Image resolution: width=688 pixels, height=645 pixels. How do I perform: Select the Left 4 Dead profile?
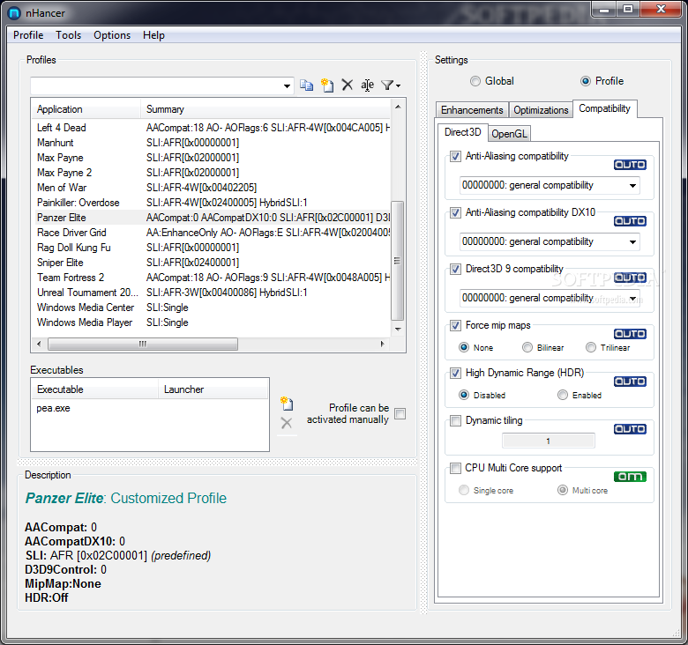(x=211, y=128)
